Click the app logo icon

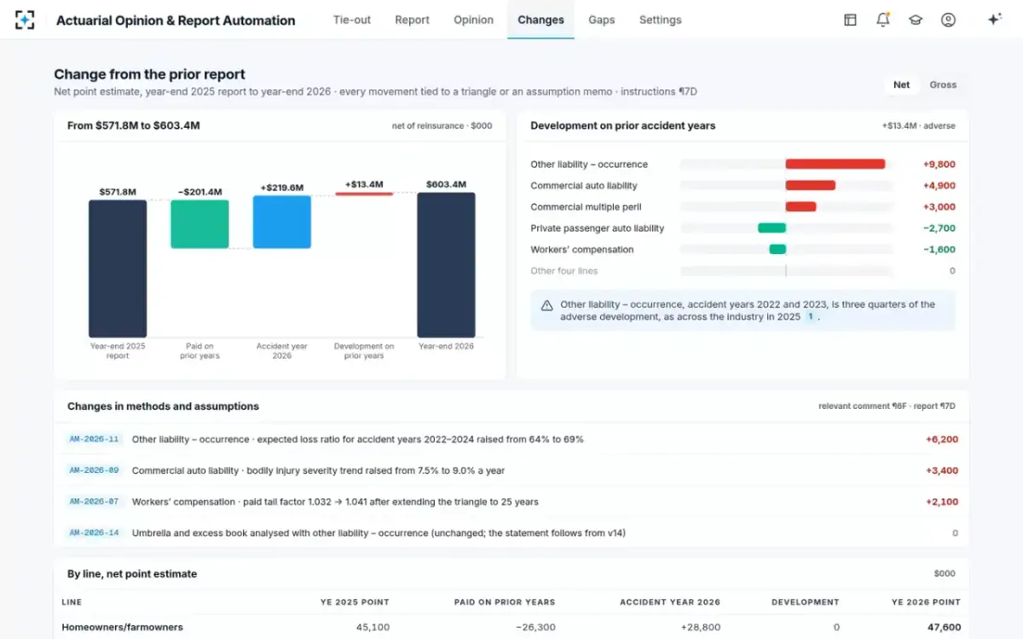pyautogui.click(x=26, y=20)
